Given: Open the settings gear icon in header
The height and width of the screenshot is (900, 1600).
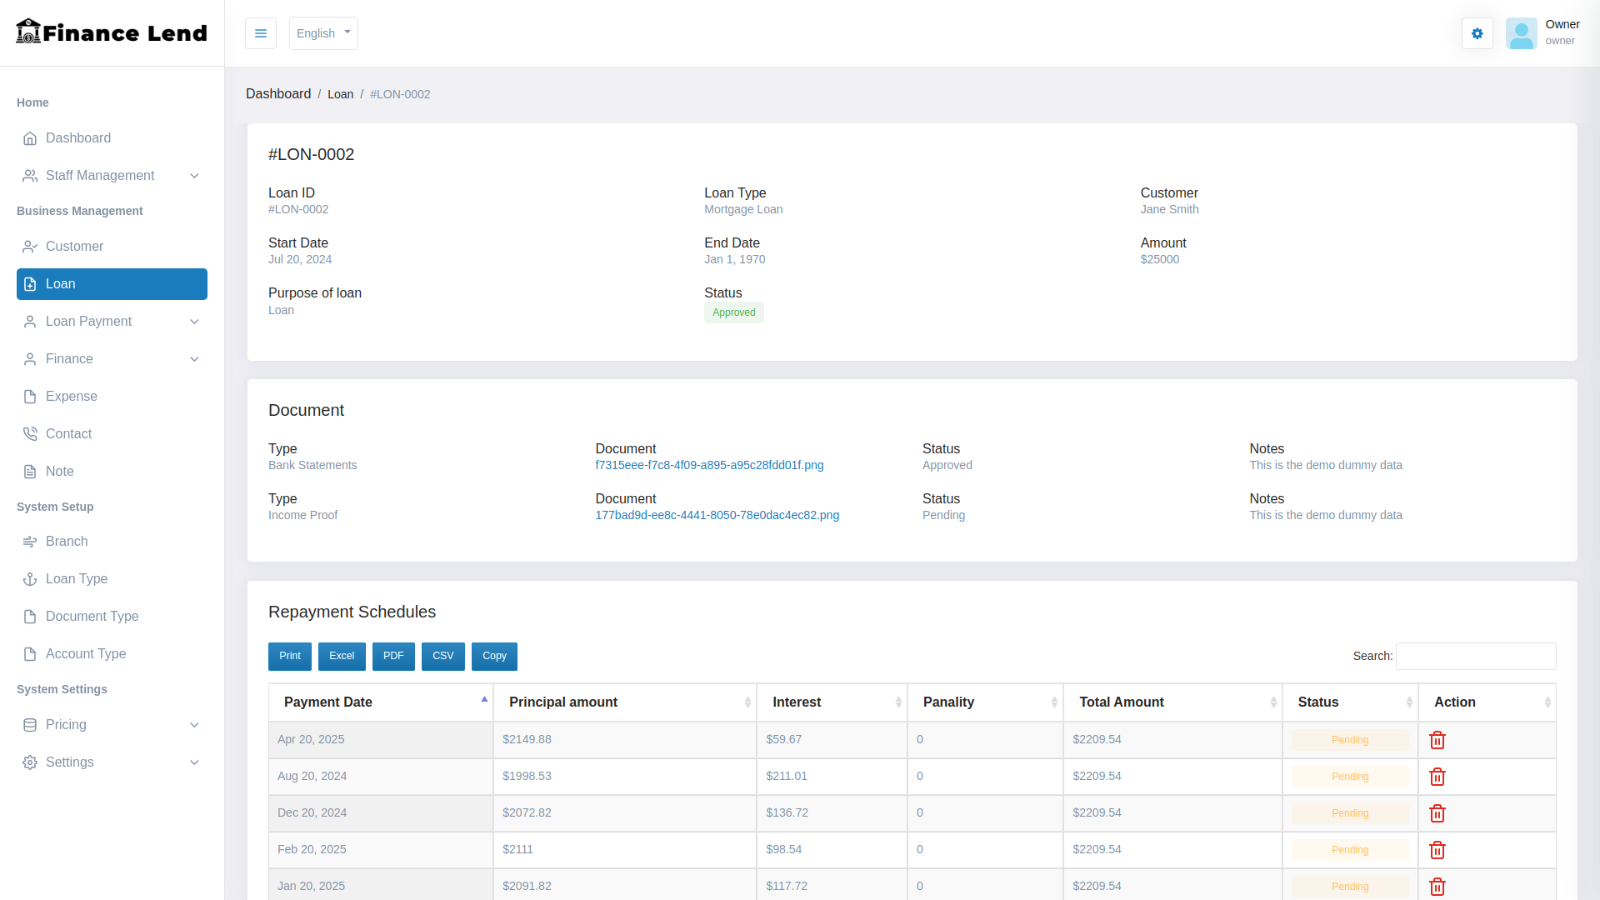Looking at the screenshot, I should 1477,33.
